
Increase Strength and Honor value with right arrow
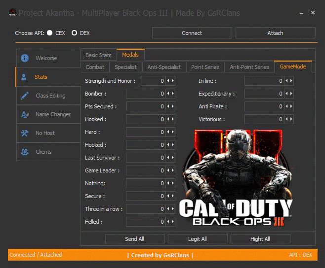tap(173, 81)
